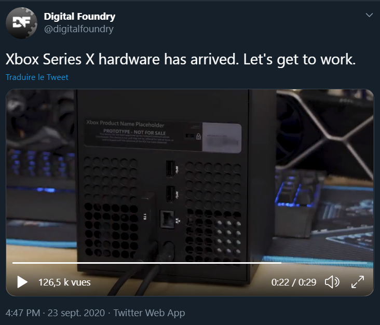Click the 0:22 / 0:29 time display

[294, 282]
